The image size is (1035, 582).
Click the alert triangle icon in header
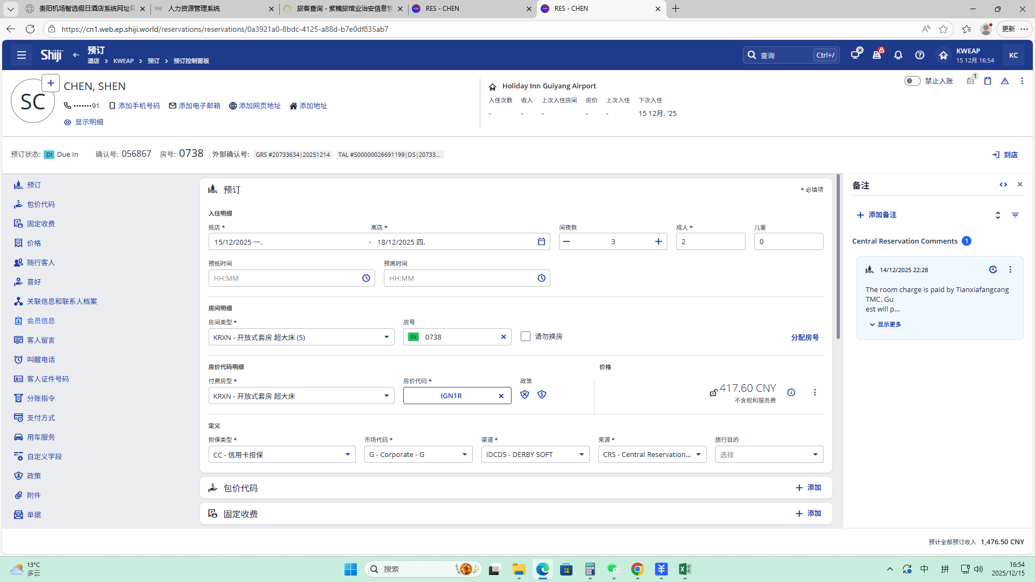tap(1005, 81)
